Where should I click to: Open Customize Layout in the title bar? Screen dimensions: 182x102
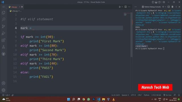click(x=164, y=2)
